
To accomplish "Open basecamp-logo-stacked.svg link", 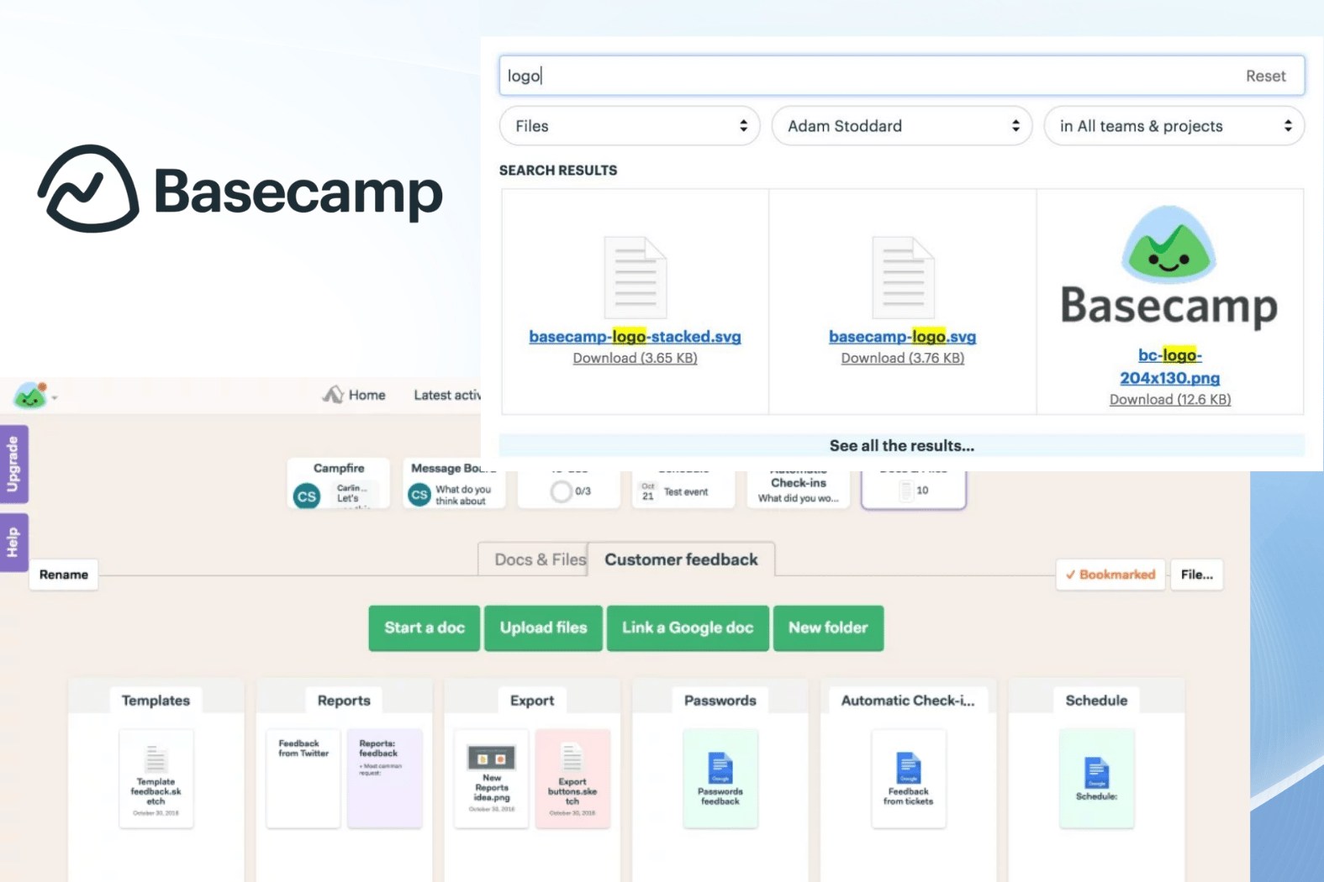I will [635, 337].
